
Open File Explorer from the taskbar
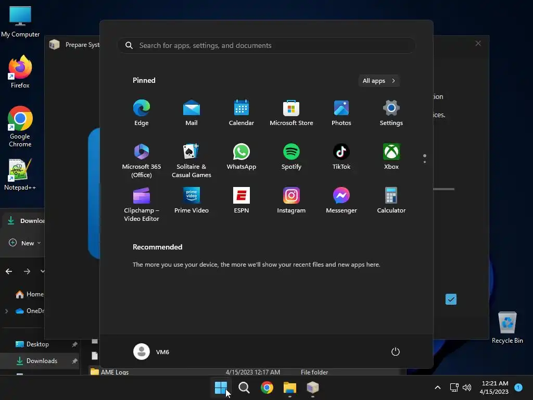[290, 387]
